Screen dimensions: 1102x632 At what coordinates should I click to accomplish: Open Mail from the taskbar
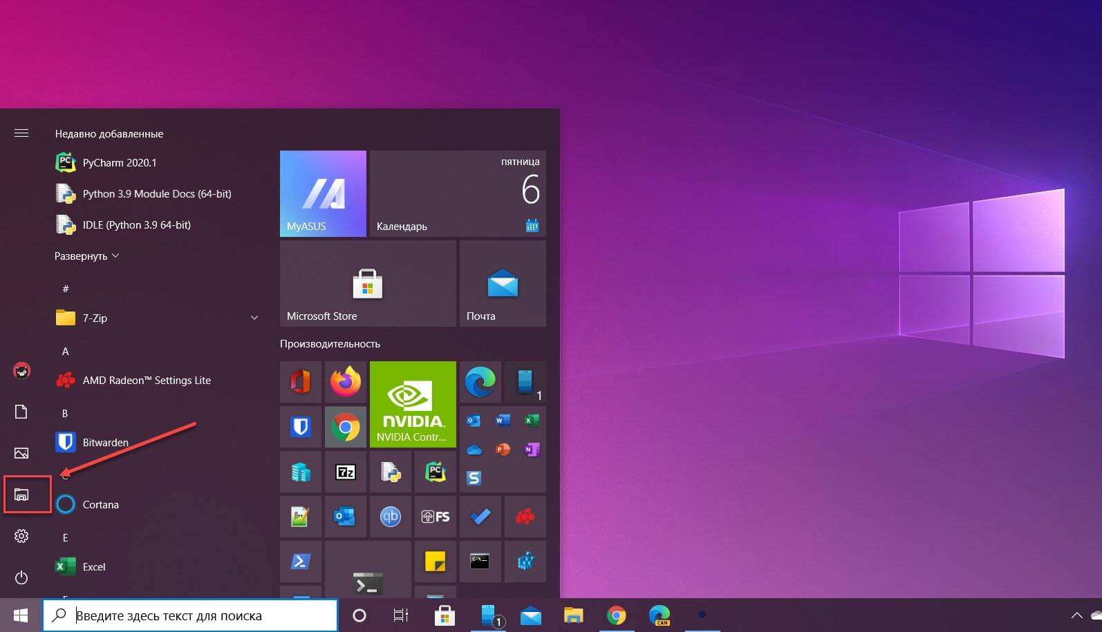pos(531,615)
